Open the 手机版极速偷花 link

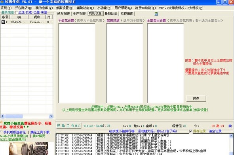pyautogui.click(x=15, y=132)
